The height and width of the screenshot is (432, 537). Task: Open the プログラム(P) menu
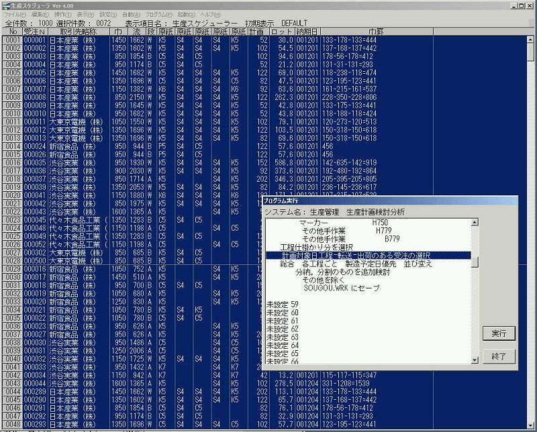[x=158, y=14]
